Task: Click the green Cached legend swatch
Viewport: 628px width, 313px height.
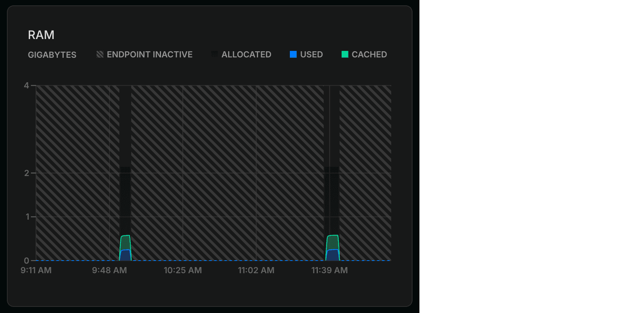Action: pos(345,54)
